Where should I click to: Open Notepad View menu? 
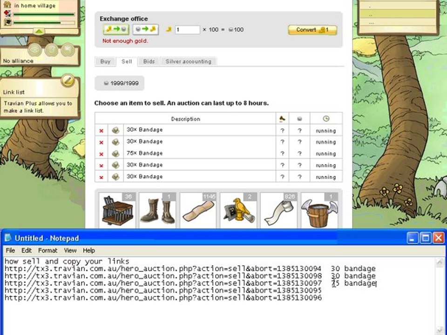point(70,250)
